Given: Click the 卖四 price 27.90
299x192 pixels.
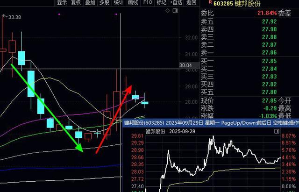Looking at the screenshot, I should click(269, 29).
